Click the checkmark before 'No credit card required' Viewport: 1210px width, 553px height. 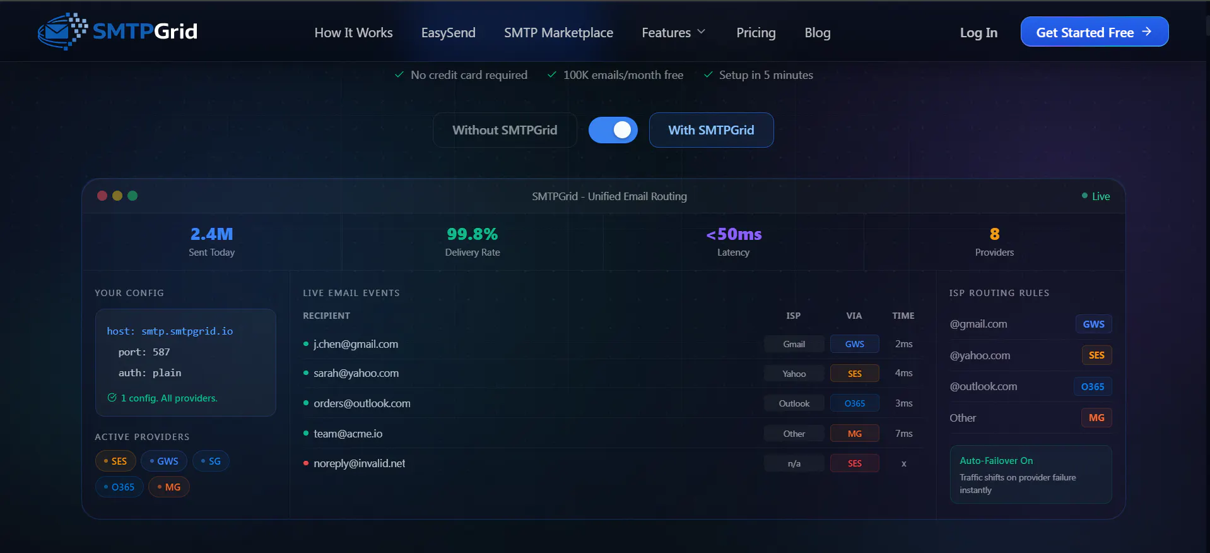click(x=399, y=74)
